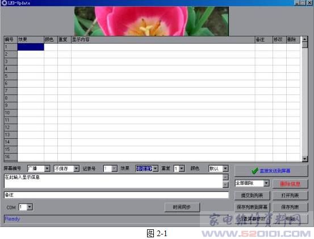The width and height of the screenshot is (314, 239).
Task: Click the 备注 remark input field
Action: [116, 195]
